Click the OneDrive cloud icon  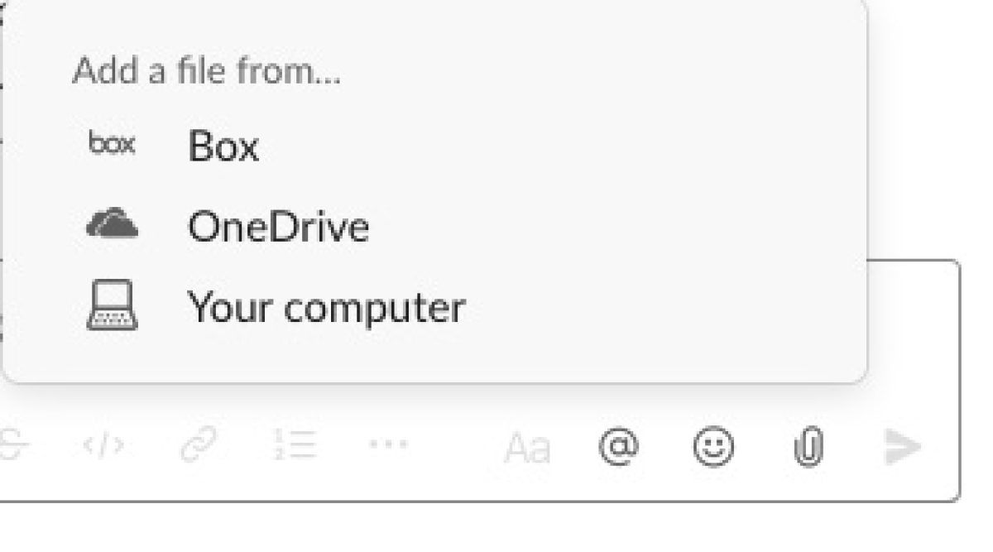pos(112,224)
